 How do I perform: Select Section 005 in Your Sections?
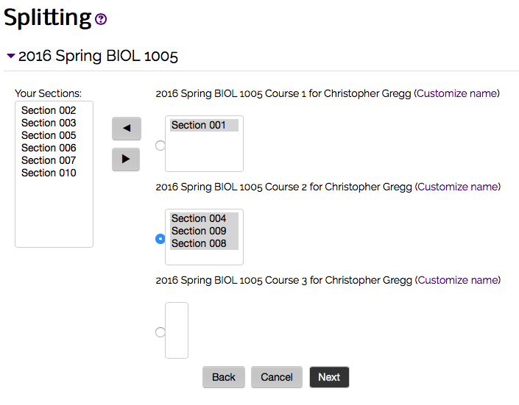tap(49, 135)
